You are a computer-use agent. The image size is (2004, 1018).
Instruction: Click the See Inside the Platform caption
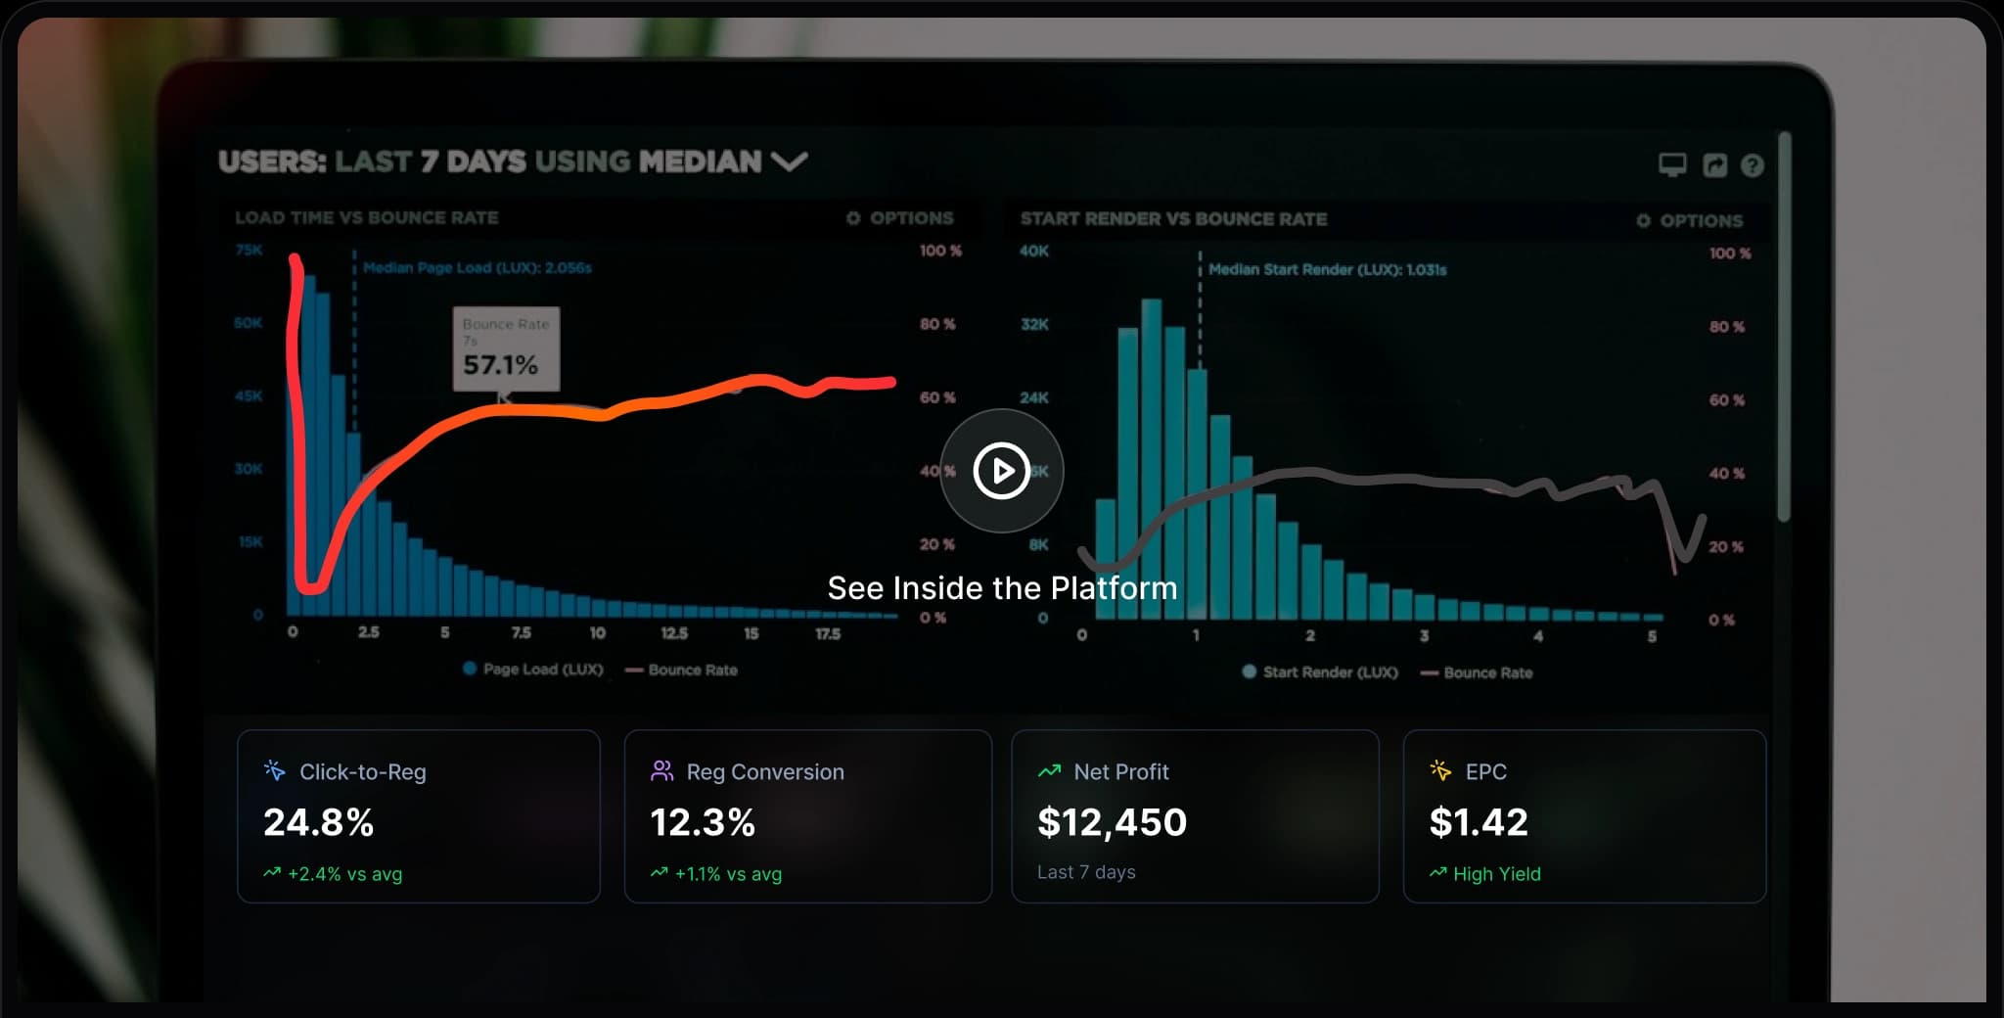click(x=1002, y=588)
